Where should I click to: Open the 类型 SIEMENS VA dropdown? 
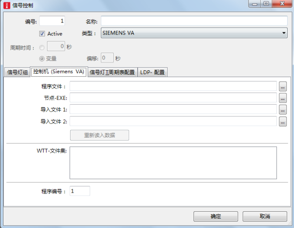point(194,33)
